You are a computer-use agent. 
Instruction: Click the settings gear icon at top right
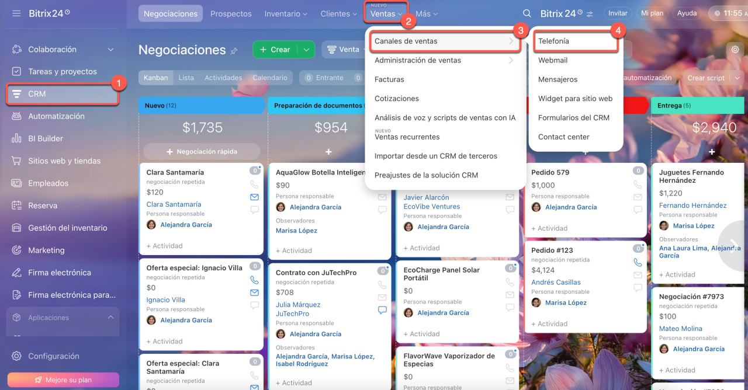click(x=735, y=50)
